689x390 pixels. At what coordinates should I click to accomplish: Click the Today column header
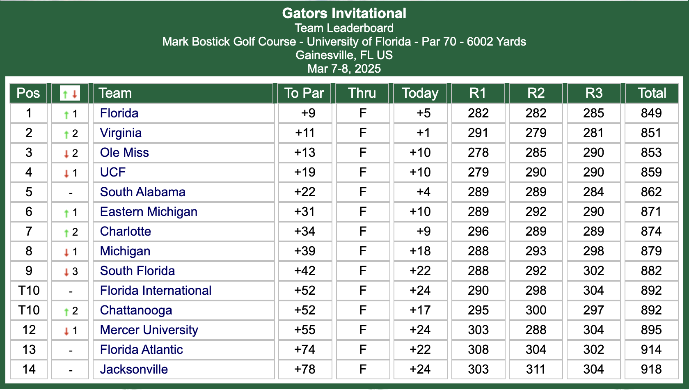coord(420,93)
